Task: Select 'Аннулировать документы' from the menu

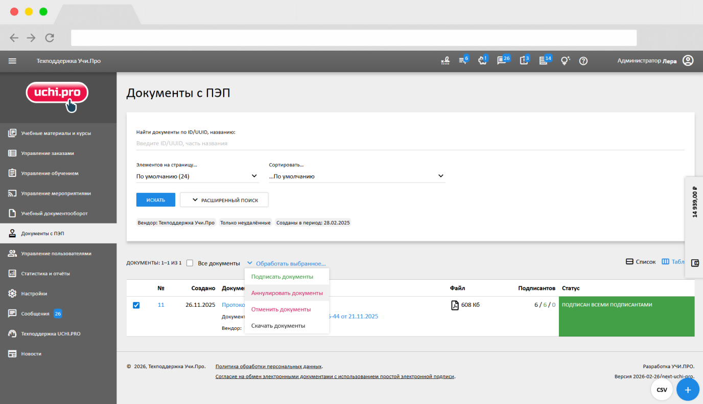Action: 287,293
